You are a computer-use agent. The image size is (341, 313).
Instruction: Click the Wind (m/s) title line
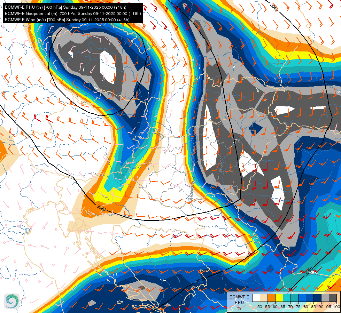point(67,20)
